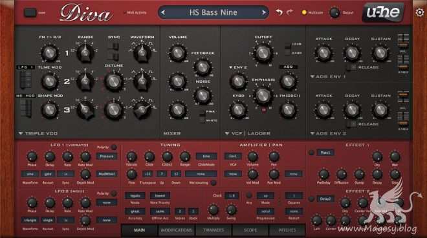Switch to the MODIFICATIONS tab
Screen dimensions: 427x238
177,230
